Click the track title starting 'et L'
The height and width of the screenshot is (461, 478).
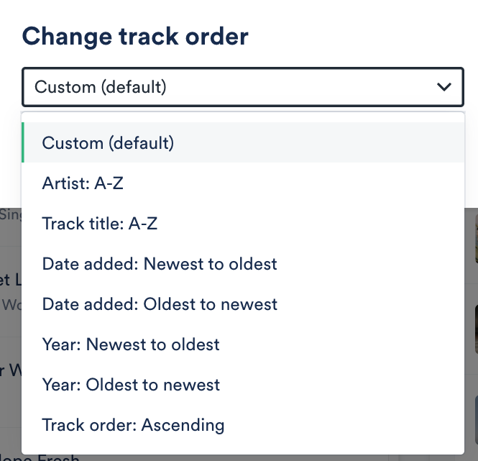coord(9,279)
